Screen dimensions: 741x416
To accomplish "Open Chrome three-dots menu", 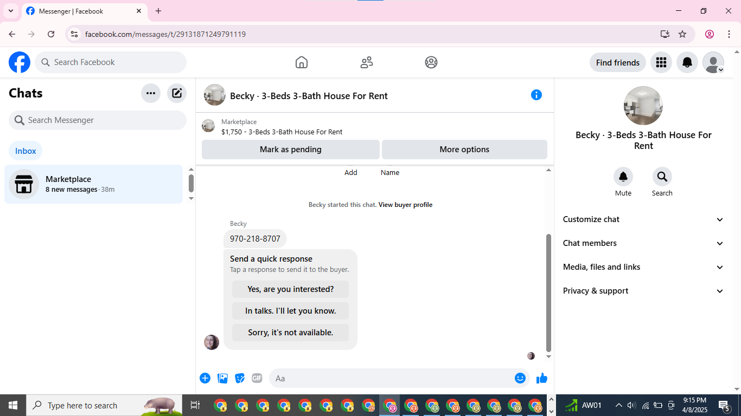I will coord(729,34).
